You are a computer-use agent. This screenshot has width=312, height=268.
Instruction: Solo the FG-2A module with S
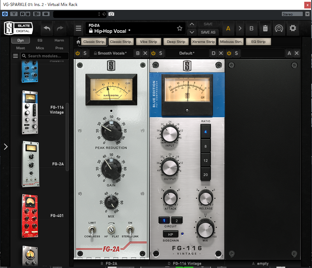(85, 53)
